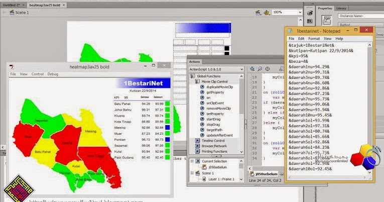Collapse the Movie Clip Control category
Viewport: 384px width, 202px height.
(x=197, y=81)
